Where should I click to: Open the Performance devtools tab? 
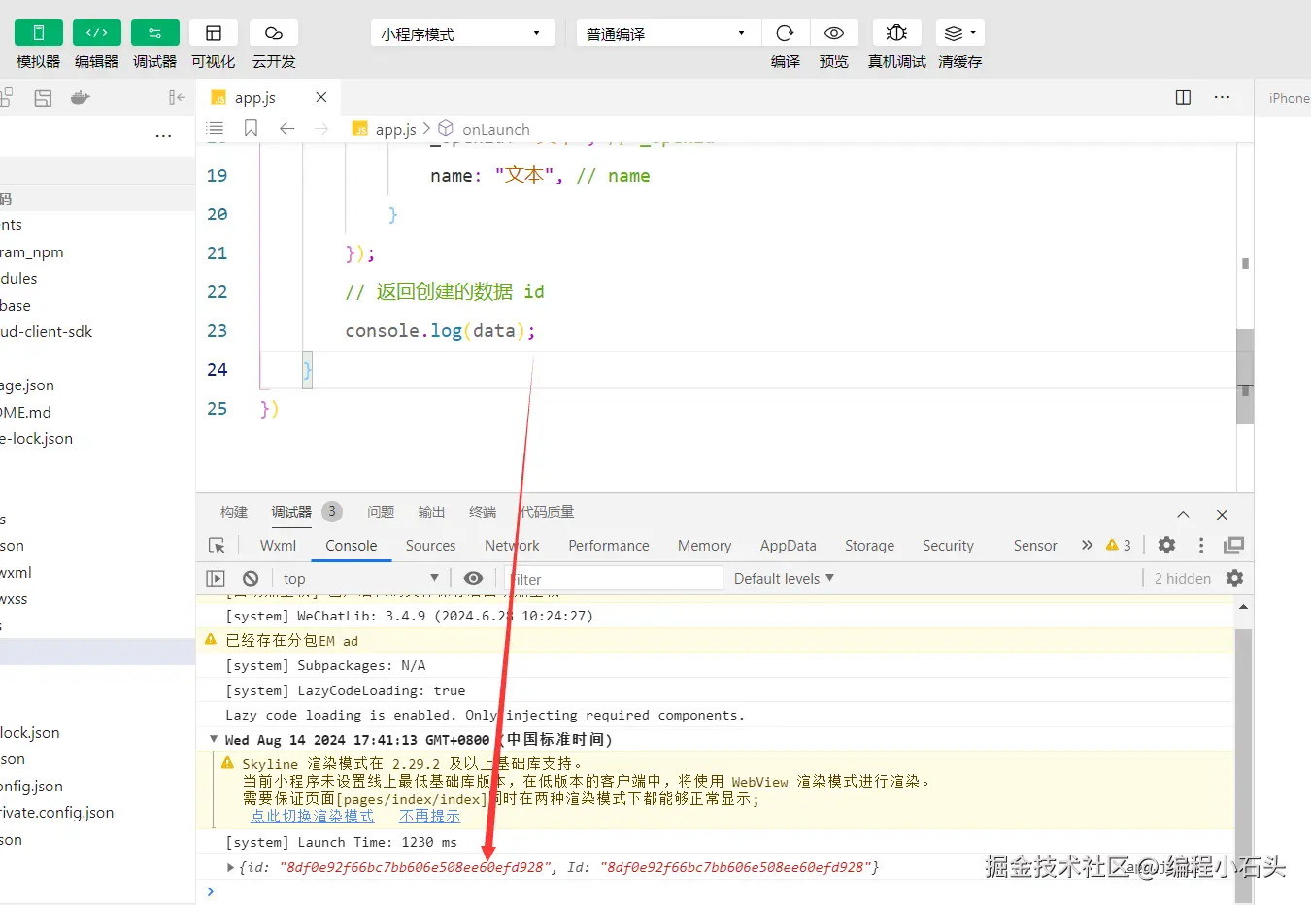(609, 546)
